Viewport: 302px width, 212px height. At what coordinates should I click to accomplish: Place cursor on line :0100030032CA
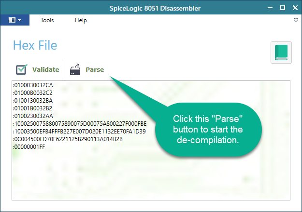tap(33, 85)
